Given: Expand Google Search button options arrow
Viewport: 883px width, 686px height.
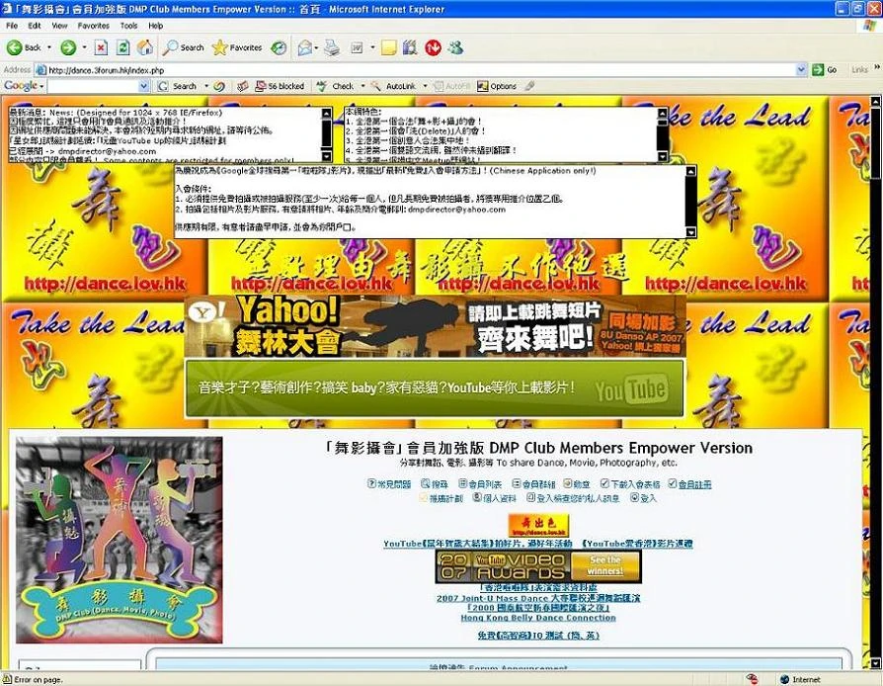Looking at the screenshot, I should 206,86.
